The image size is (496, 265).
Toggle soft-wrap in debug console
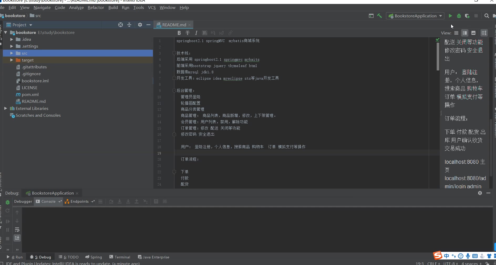coord(17,230)
